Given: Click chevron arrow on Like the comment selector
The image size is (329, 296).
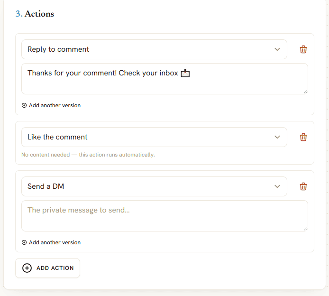Looking at the screenshot, I should point(277,137).
